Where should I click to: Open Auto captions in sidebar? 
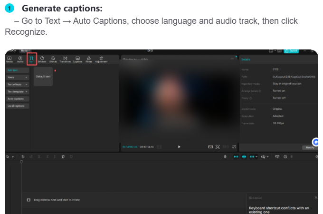click(x=18, y=99)
